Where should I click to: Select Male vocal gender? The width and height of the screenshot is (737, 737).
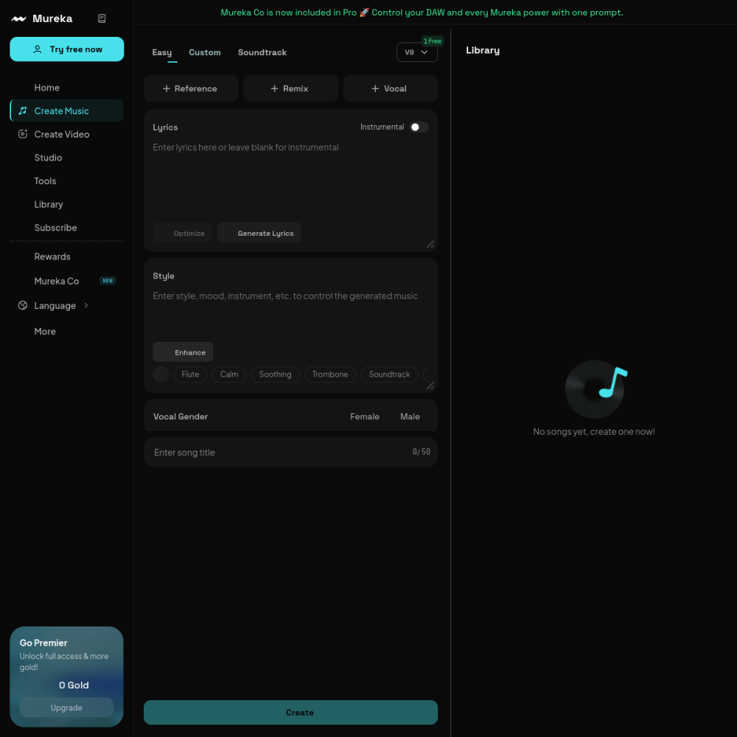tap(410, 416)
